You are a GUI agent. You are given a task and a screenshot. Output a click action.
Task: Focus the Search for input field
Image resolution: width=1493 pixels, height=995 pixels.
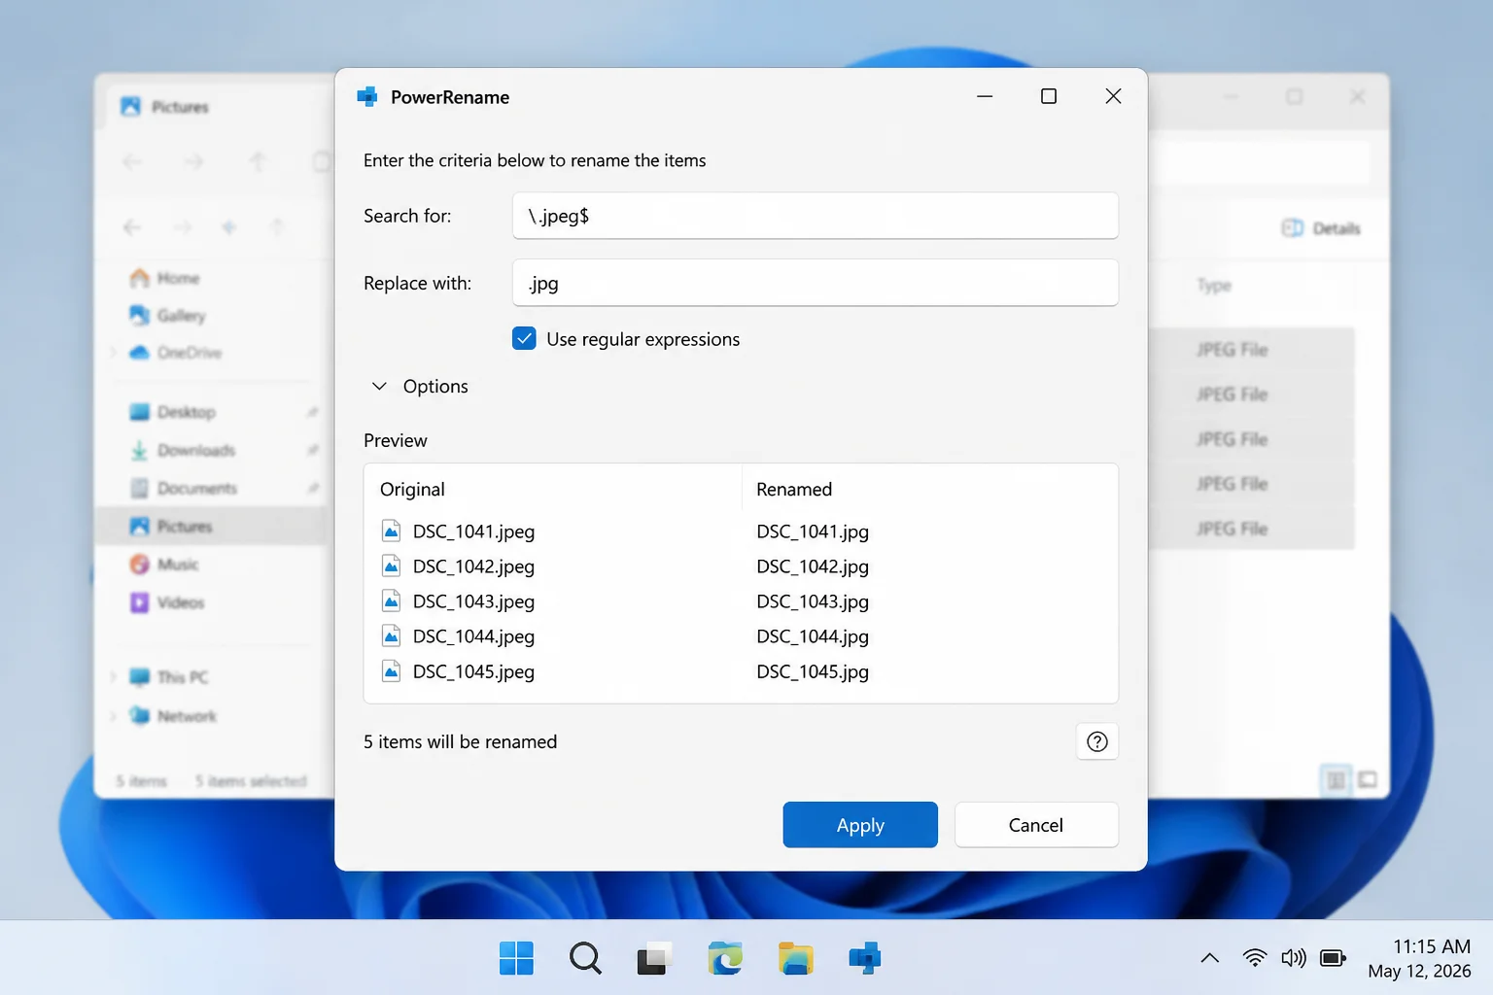click(815, 216)
